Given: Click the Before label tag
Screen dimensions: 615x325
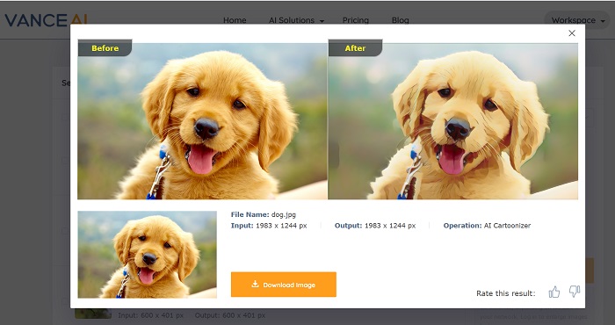Looking at the screenshot, I should (105, 48).
